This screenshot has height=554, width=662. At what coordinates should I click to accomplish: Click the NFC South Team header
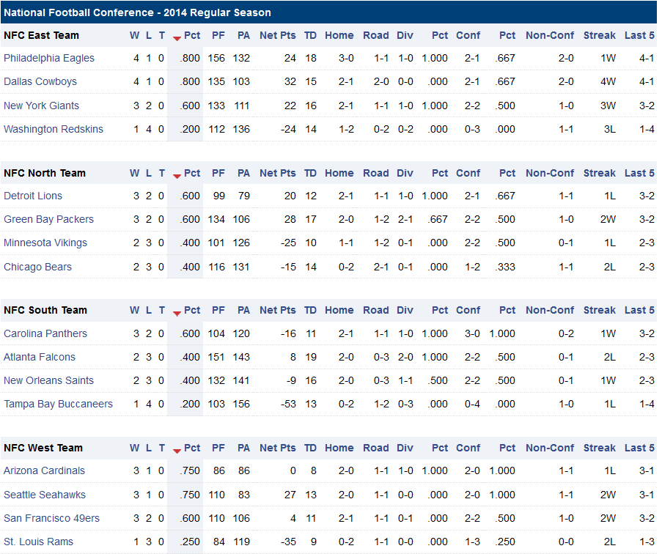(x=45, y=311)
